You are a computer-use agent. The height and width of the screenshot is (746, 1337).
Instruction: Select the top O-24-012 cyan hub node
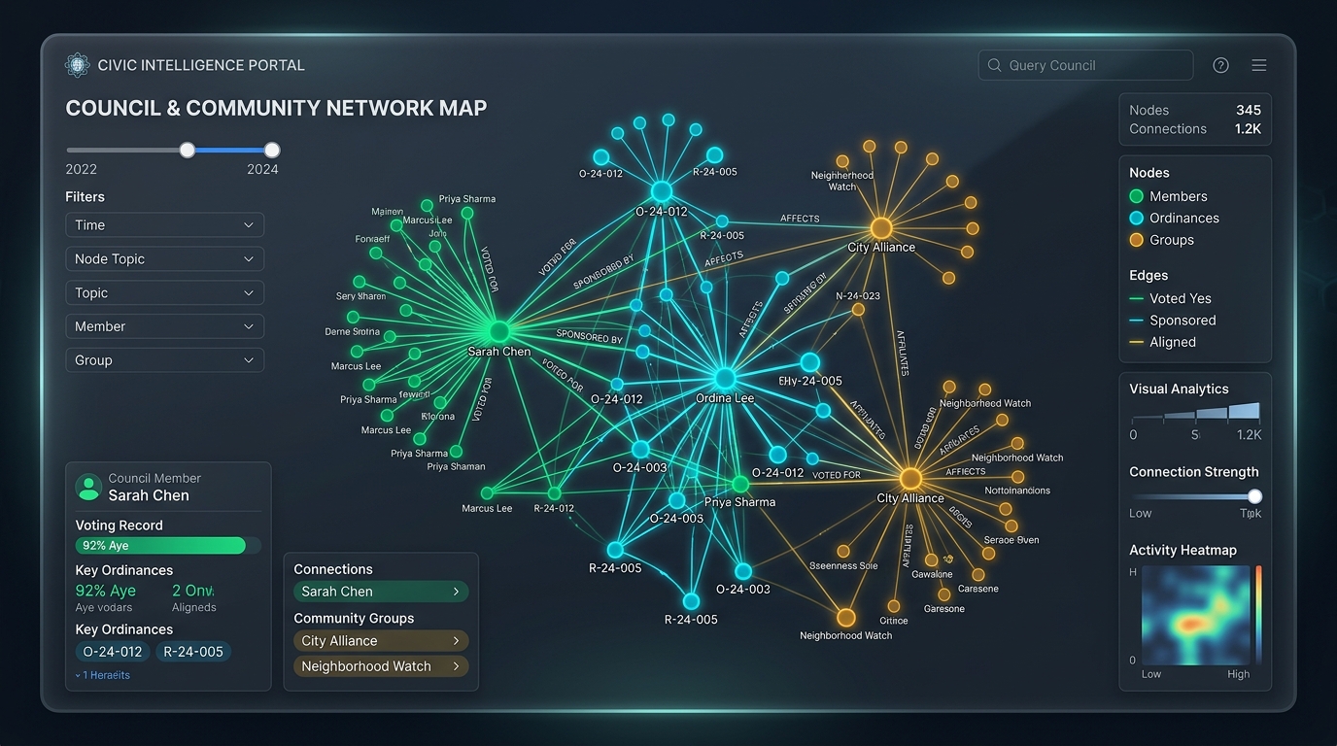pos(662,190)
